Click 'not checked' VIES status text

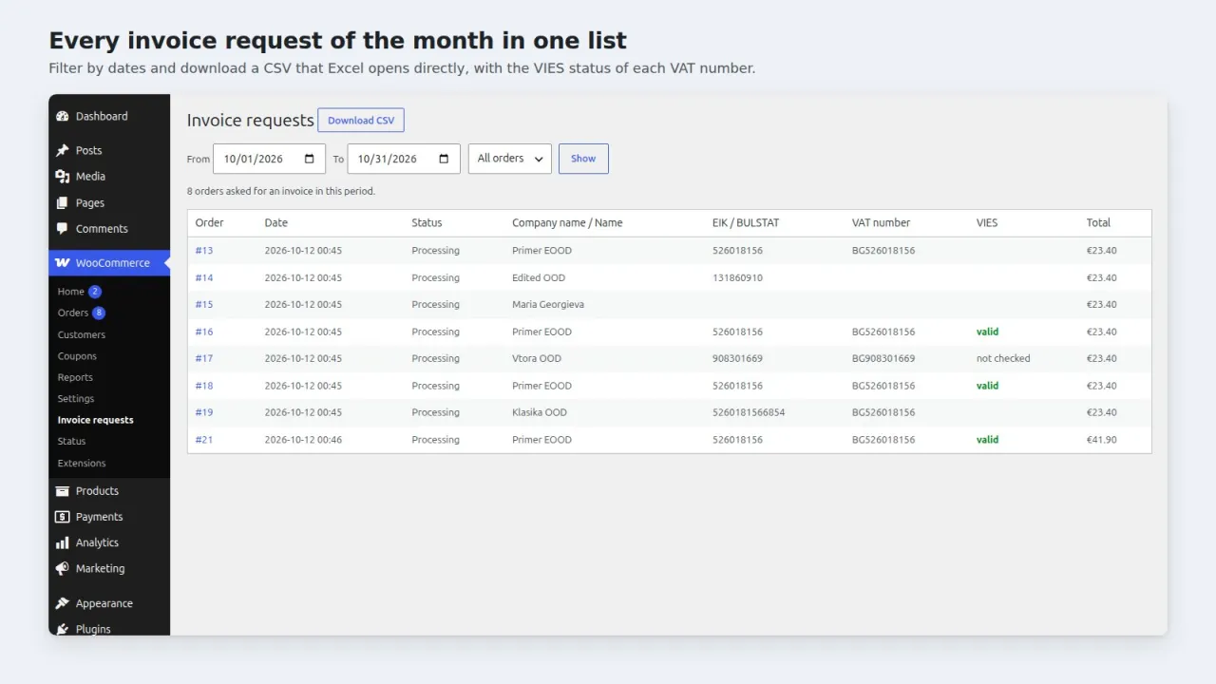(1003, 358)
